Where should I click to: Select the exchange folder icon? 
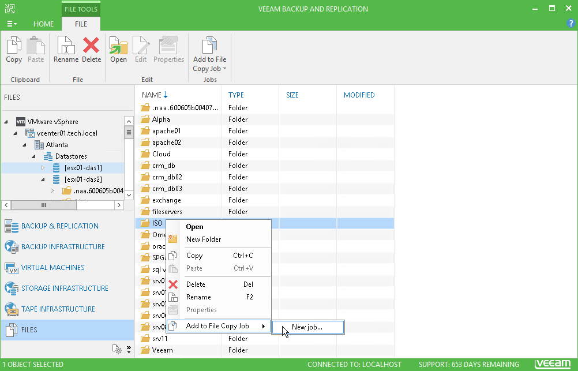tap(145, 200)
